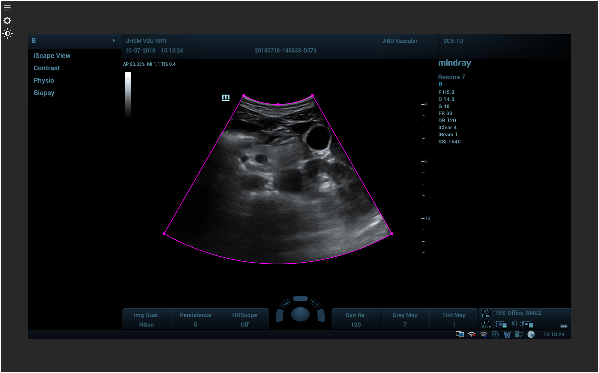Click the network sync computers icon

pos(495,334)
